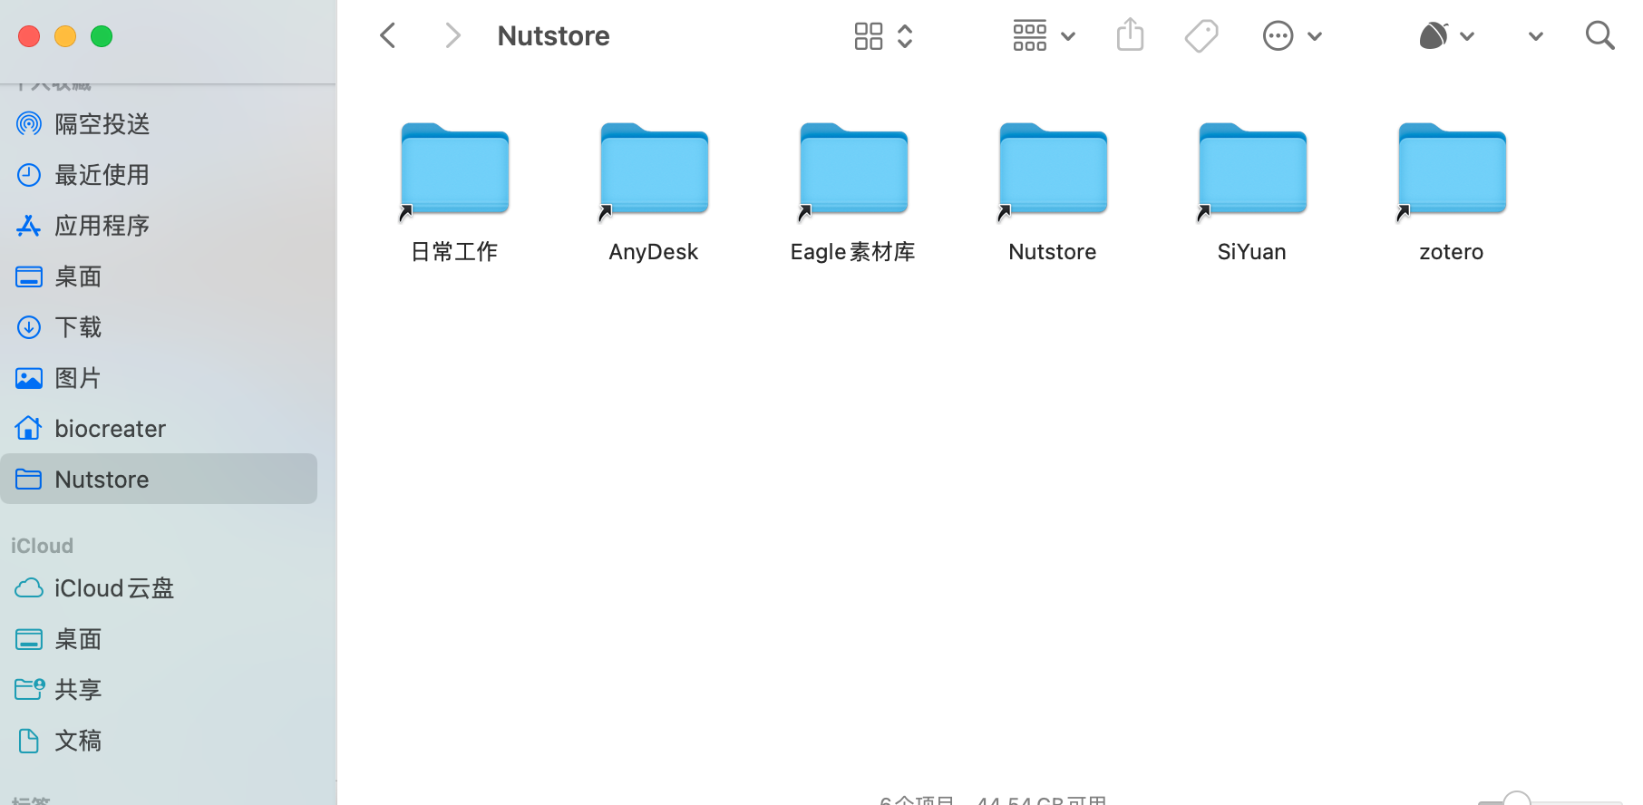Open iCloud 桌面 Desktop above 共享
This screenshot has height=805, width=1643.
[x=160, y=639]
